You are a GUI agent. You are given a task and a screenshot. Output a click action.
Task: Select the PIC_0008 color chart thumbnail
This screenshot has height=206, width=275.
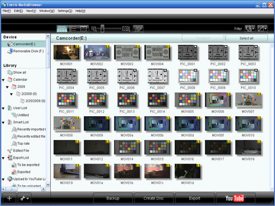pos(188,76)
